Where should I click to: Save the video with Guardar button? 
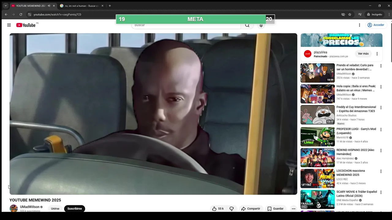(x=276, y=209)
